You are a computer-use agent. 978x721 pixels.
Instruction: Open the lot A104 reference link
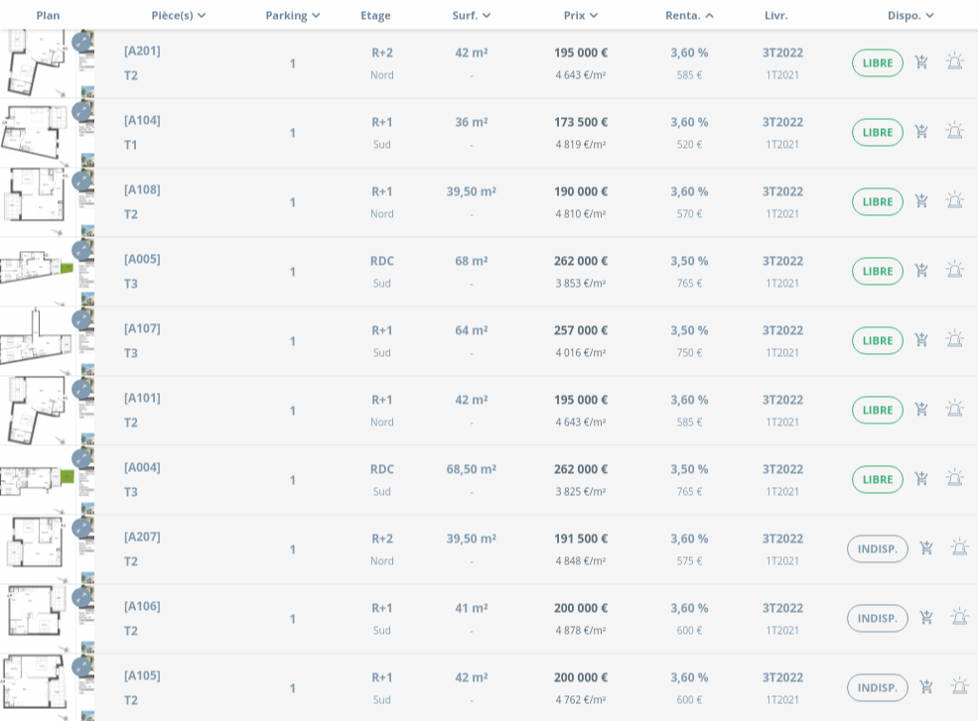pyautogui.click(x=142, y=120)
